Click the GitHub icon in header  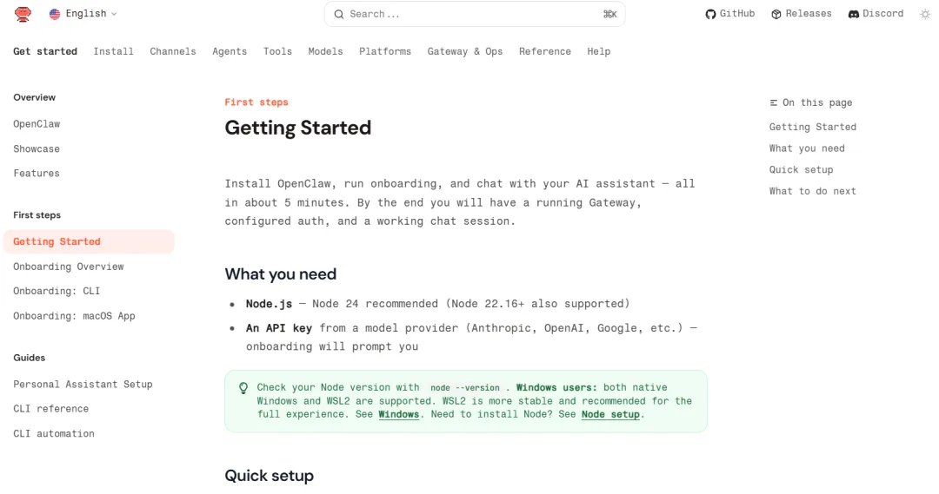click(710, 14)
